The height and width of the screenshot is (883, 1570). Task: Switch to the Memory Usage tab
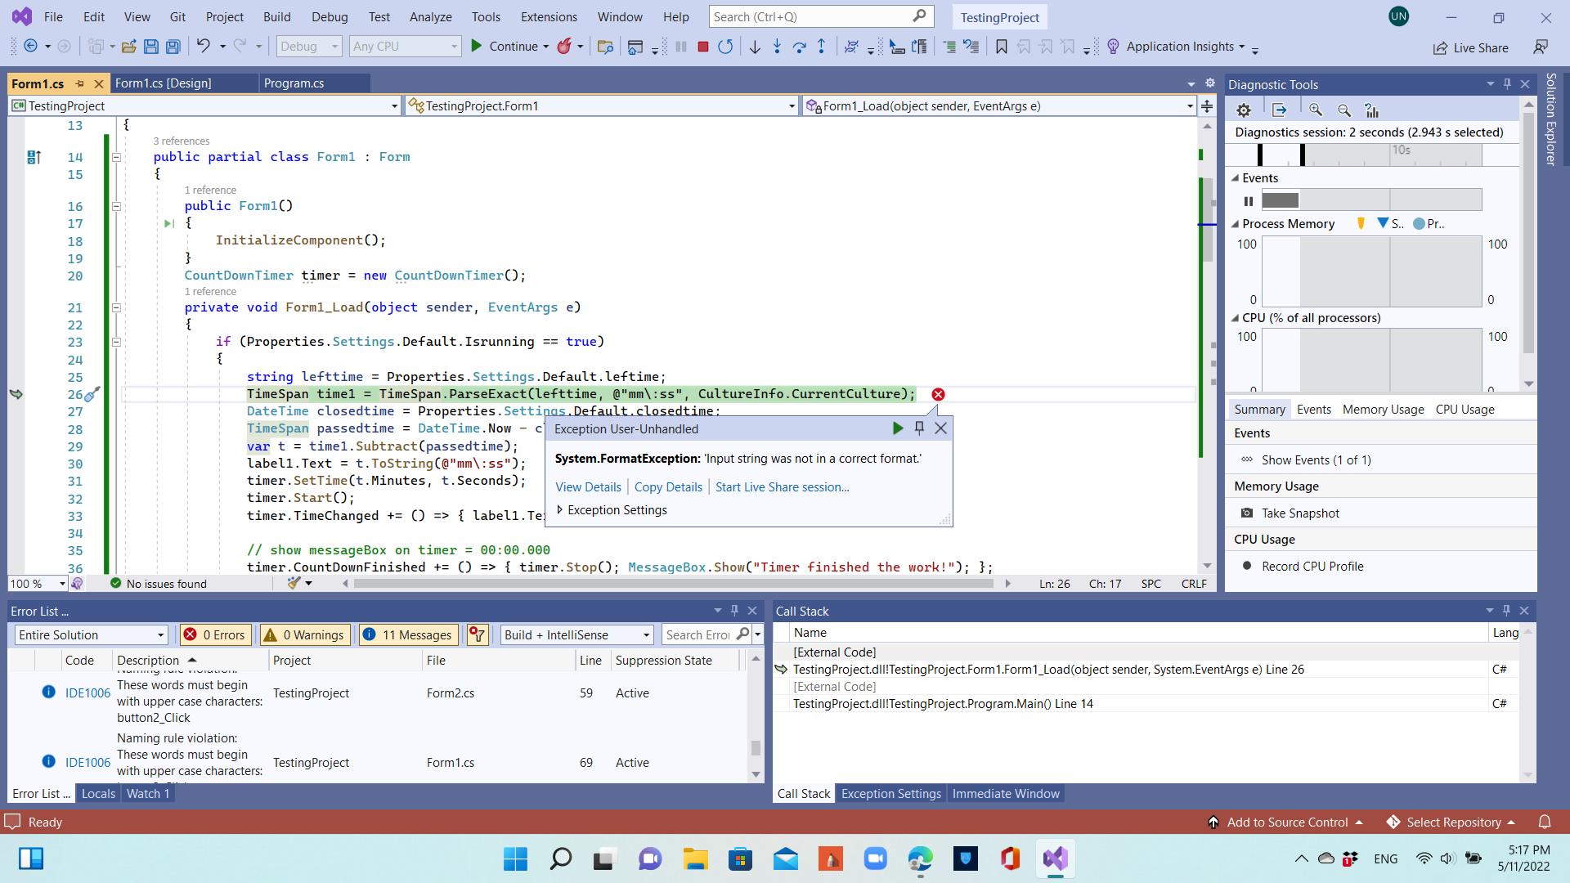1383,409
